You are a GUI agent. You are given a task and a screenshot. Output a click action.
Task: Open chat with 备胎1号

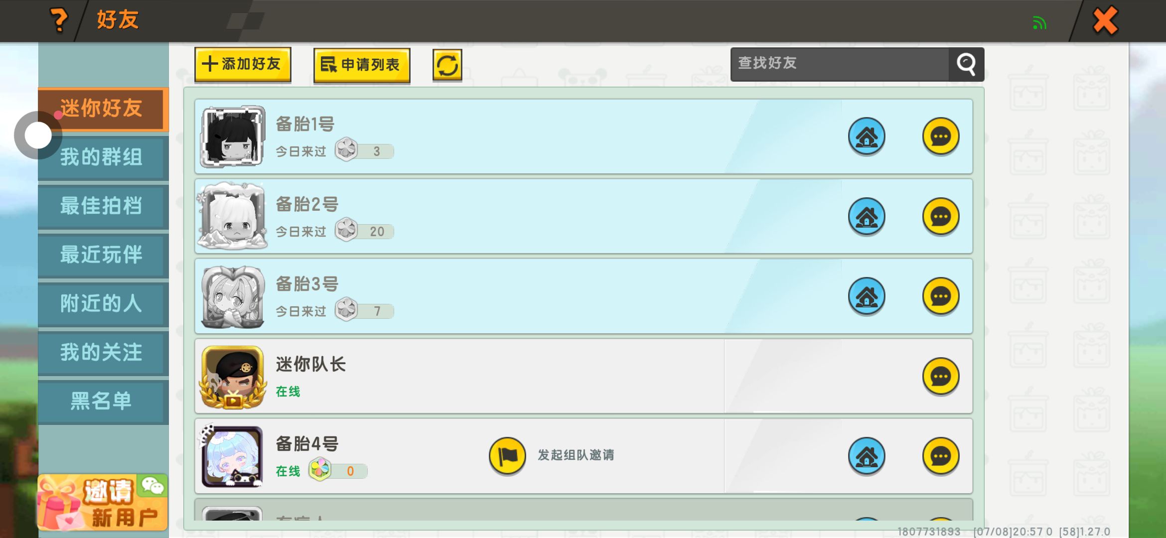(941, 136)
